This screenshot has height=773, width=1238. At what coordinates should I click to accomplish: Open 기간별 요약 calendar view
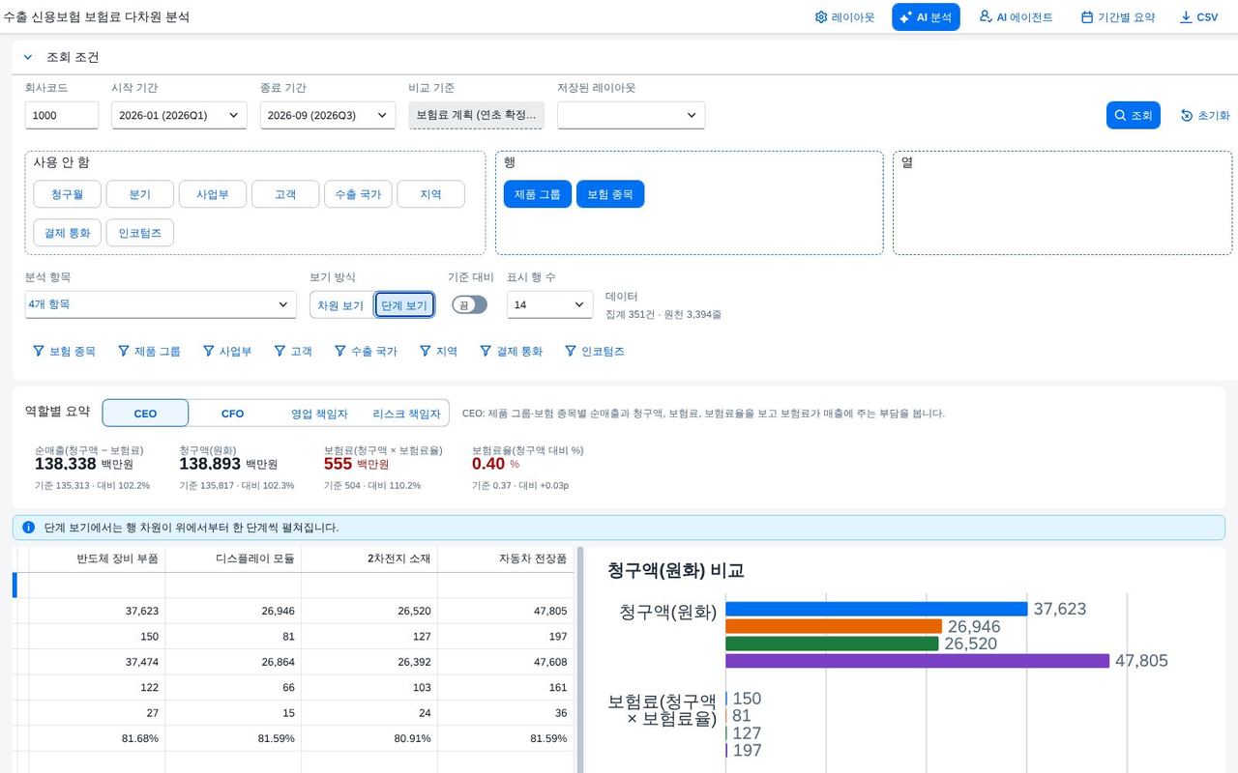click(x=1118, y=17)
